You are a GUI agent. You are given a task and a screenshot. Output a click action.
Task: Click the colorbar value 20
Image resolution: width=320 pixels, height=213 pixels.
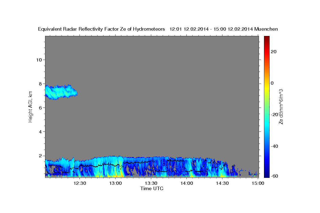click(x=274, y=52)
